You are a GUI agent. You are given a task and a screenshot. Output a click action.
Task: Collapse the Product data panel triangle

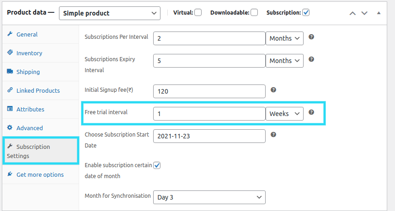tap(379, 13)
